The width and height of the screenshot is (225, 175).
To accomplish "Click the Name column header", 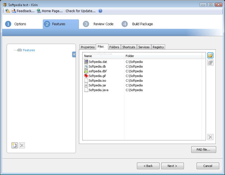I will (x=103, y=56).
